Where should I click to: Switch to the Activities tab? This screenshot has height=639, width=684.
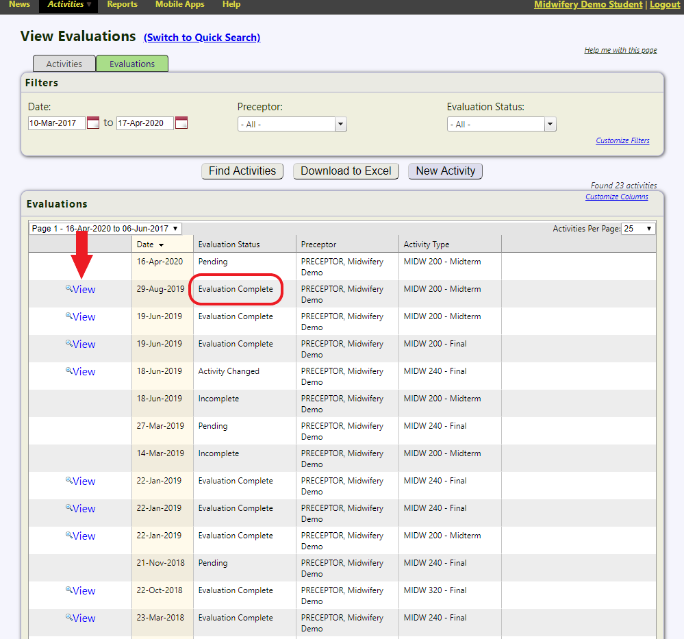(x=64, y=64)
